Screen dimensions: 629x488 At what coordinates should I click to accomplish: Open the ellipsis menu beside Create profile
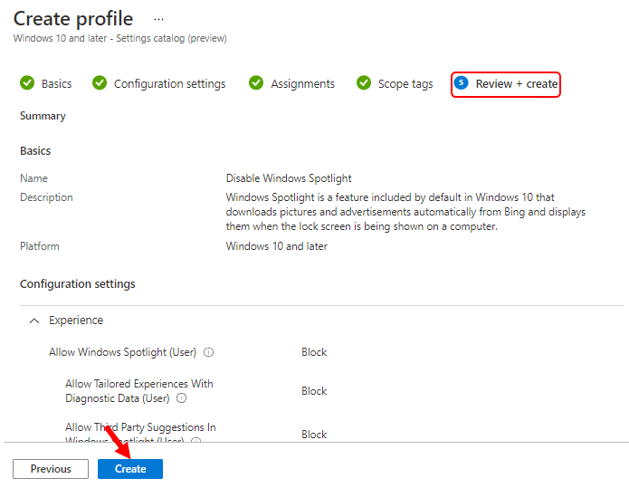point(159,19)
